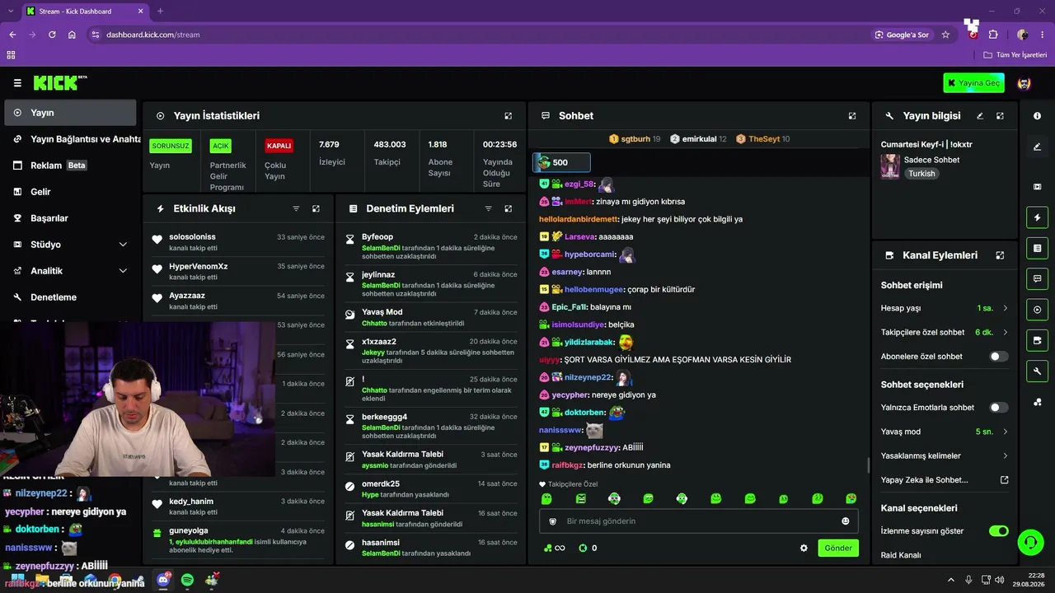Open Yapay Zeka ile Sohbet external link
The image size is (1055, 593).
point(1004,480)
